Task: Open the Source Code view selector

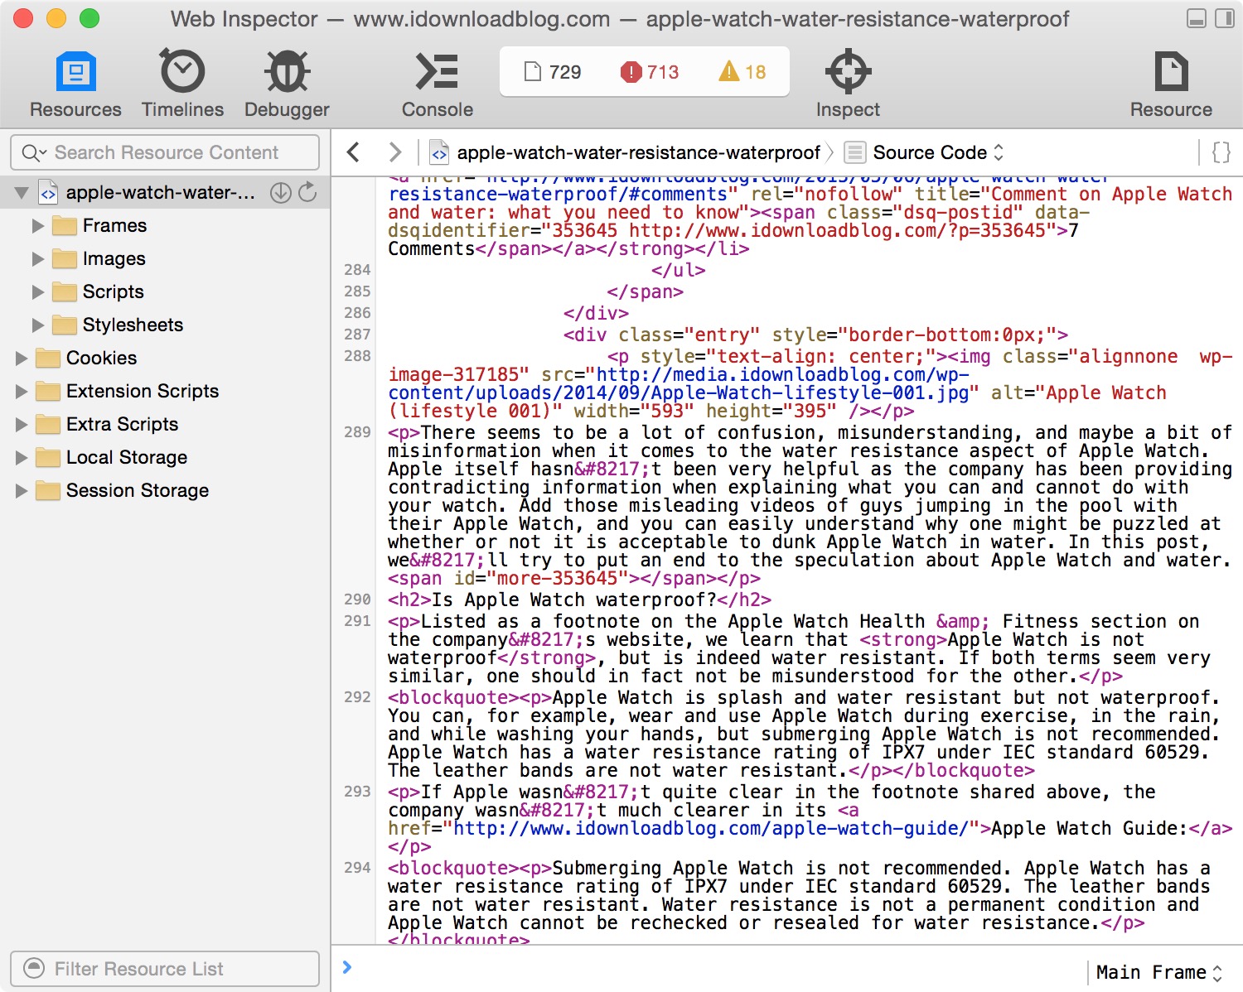Action: click(x=924, y=152)
